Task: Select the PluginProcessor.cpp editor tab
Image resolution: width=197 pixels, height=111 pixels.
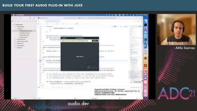Action: [53, 21]
